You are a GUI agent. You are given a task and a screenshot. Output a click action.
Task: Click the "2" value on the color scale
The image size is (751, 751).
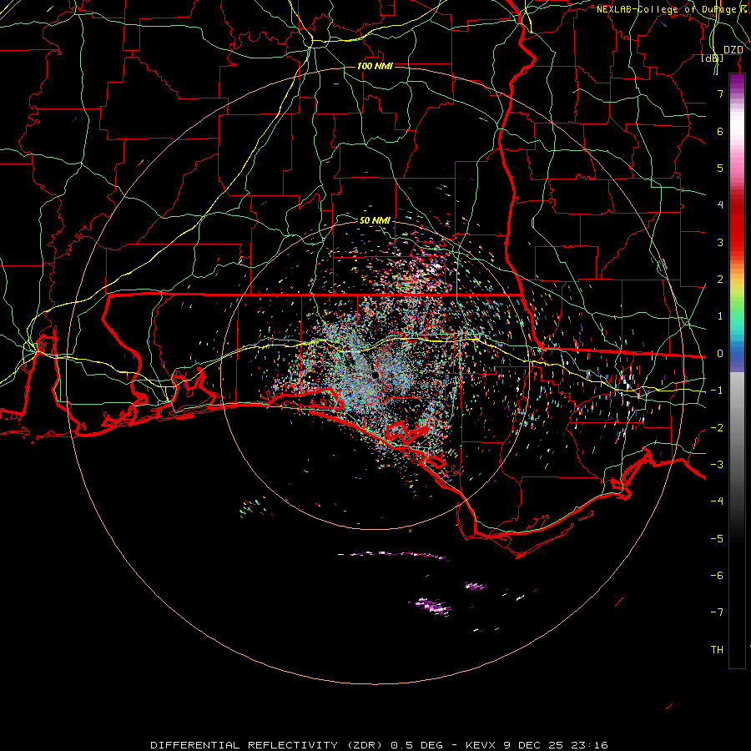pos(720,280)
